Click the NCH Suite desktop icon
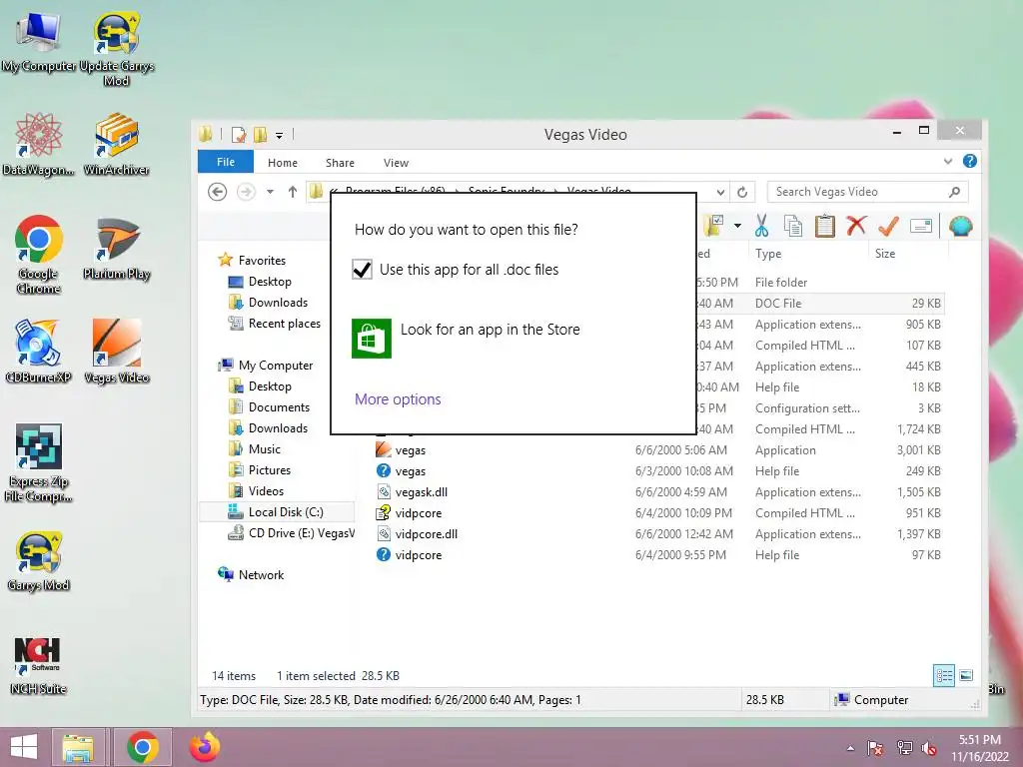The width and height of the screenshot is (1023, 767). [x=39, y=665]
